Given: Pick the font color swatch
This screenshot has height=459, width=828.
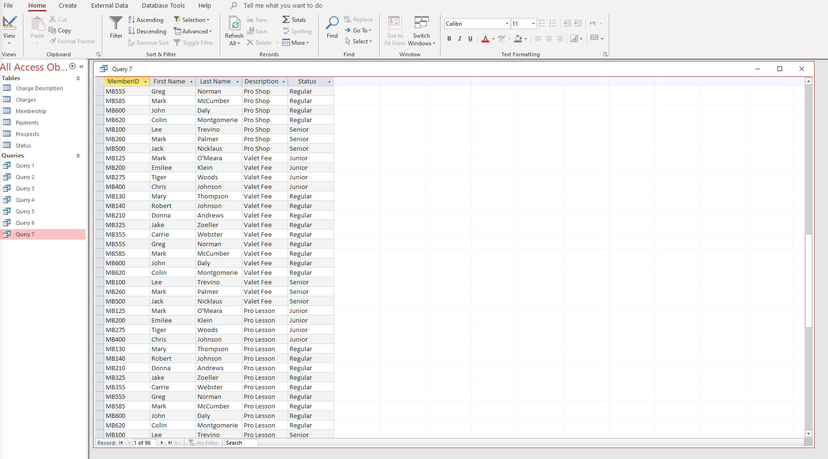Looking at the screenshot, I should [x=485, y=39].
